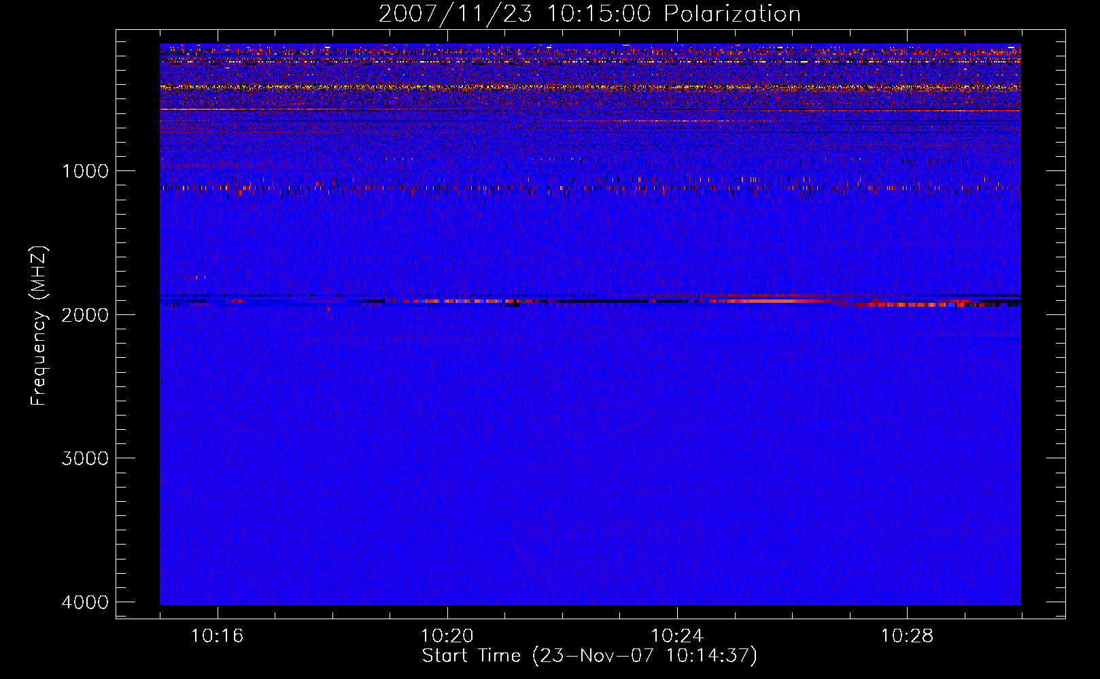1100x679 pixels.
Task: Click the '4000' frequency tick label
Action: click(85, 602)
